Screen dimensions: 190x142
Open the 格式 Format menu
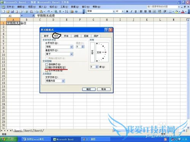click(x=53, y=7)
